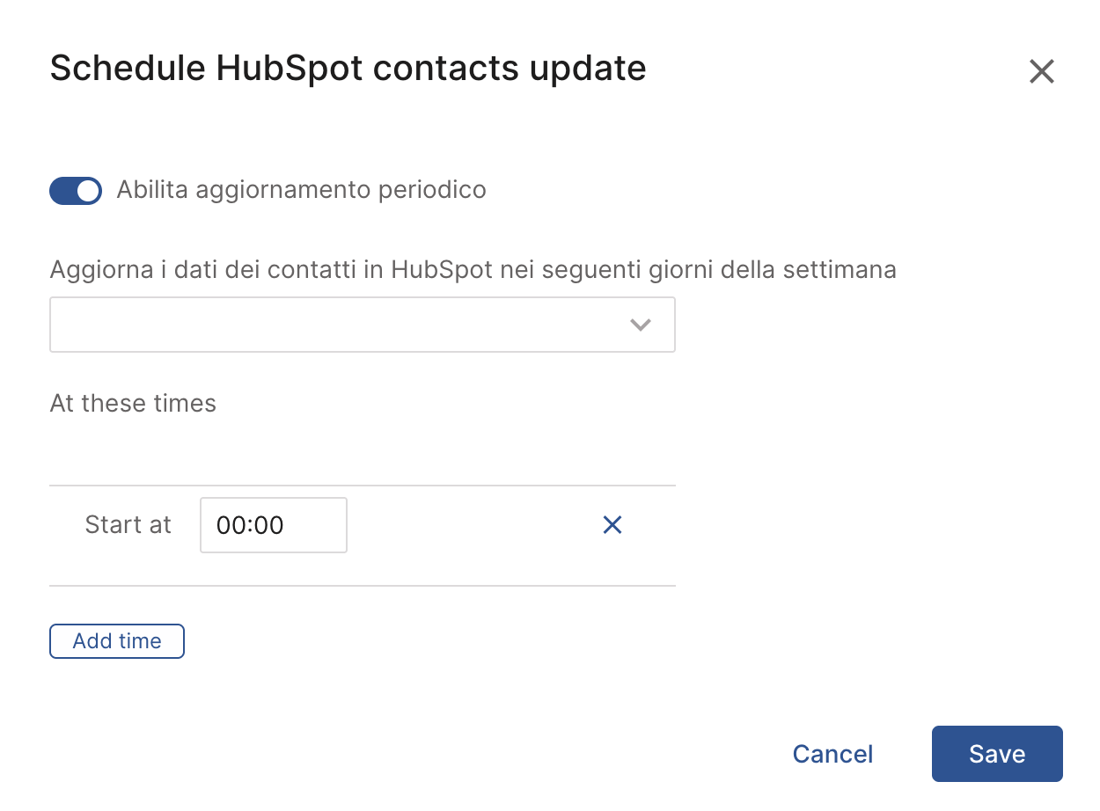Dismiss dialog with top-right X icon
Screen dimensions: 1100x811
click(x=1041, y=71)
